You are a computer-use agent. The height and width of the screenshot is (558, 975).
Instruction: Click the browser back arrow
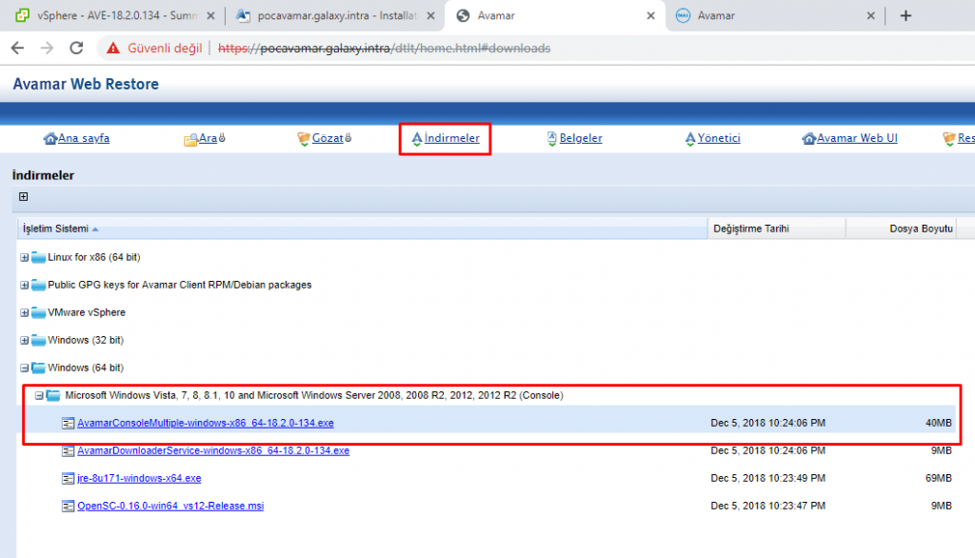point(17,48)
